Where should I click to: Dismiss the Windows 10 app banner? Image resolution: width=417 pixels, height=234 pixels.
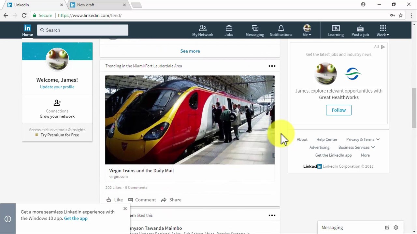[x=125, y=208]
